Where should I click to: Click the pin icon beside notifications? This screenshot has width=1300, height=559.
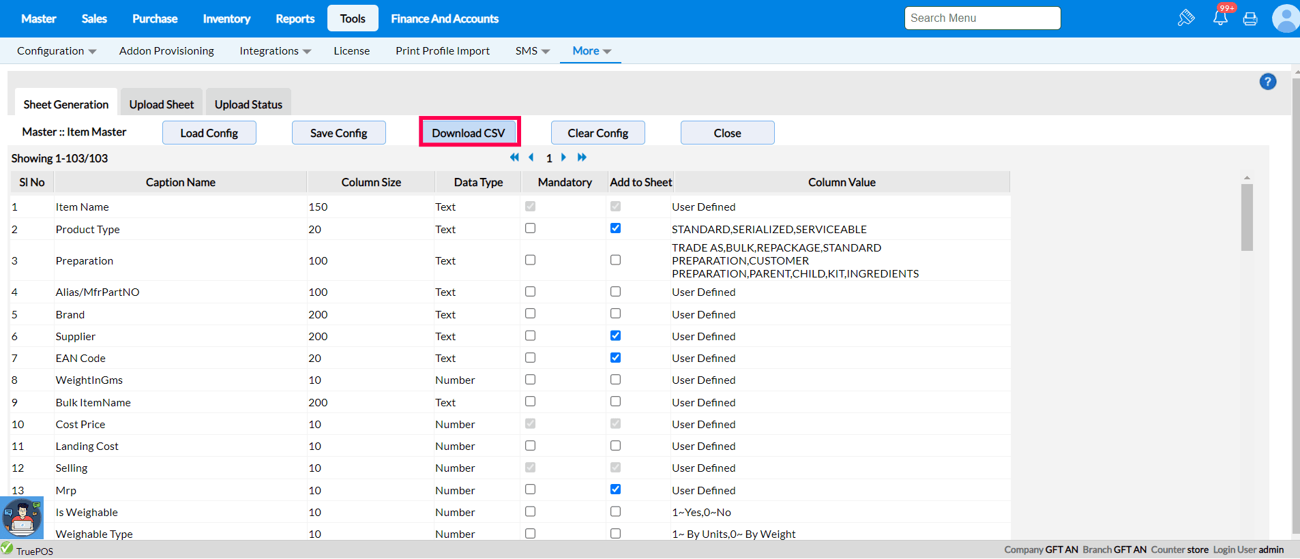pos(1186,18)
